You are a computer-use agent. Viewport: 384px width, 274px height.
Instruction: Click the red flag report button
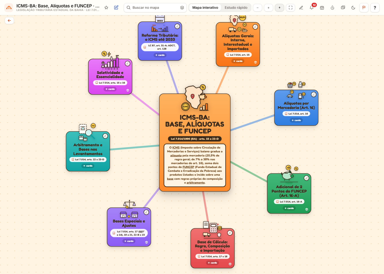tap(364, 8)
